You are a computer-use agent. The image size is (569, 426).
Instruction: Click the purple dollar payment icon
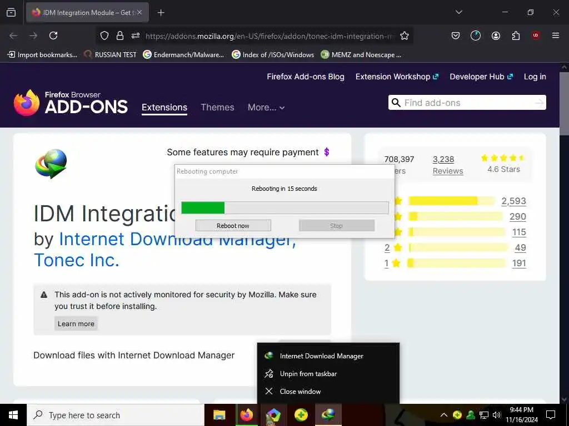(x=327, y=152)
